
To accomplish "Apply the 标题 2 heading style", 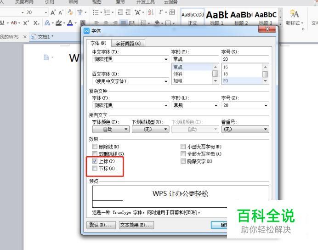I will (241, 17).
